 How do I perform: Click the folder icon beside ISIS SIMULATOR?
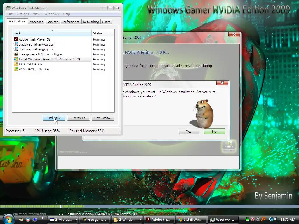[16, 64]
